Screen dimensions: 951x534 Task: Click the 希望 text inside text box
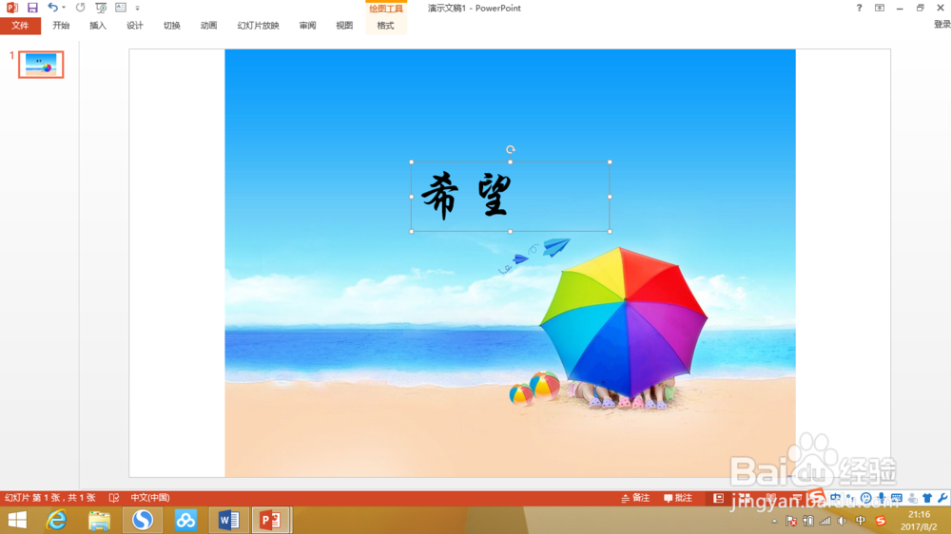click(x=466, y=195)
